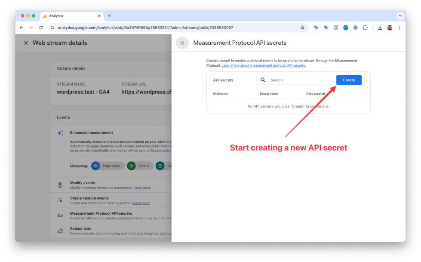This screenshot has height=262, width=421.
Task: Open the Downloads icon in toolbar
Action: [380, 28]
